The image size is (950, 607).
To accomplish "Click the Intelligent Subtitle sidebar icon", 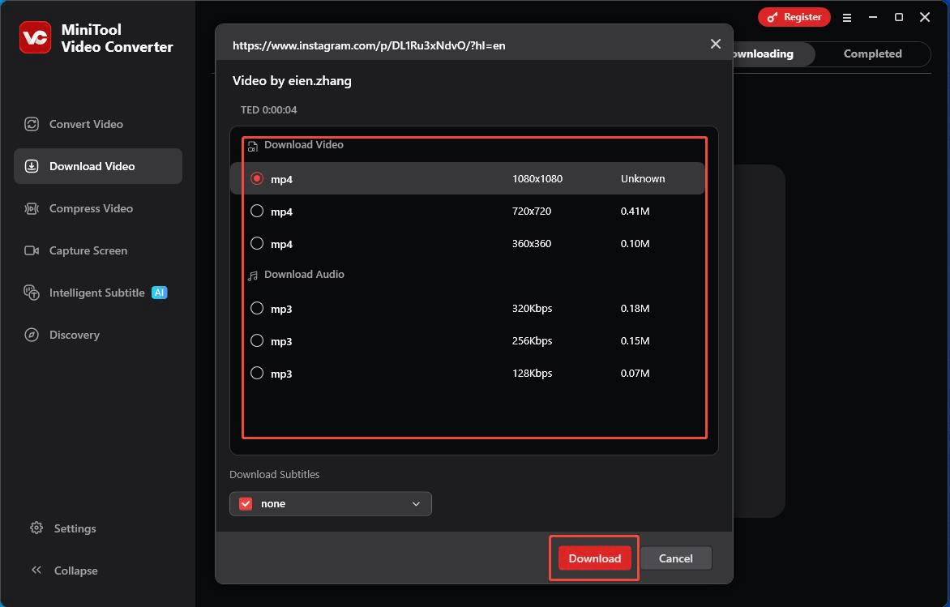I will tap(32, 293).
